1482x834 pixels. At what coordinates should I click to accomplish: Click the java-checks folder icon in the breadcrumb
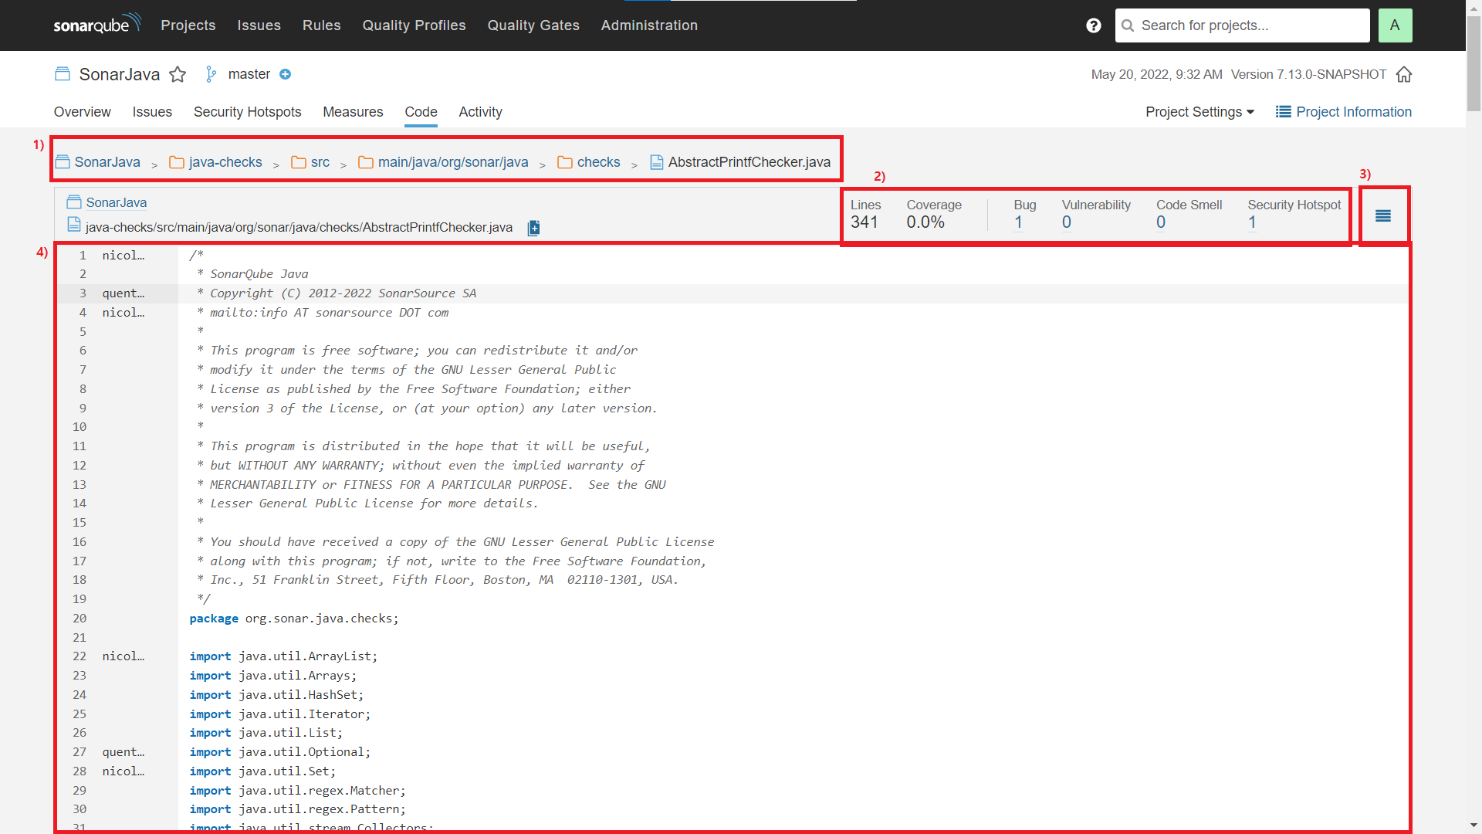coord(177,162)
